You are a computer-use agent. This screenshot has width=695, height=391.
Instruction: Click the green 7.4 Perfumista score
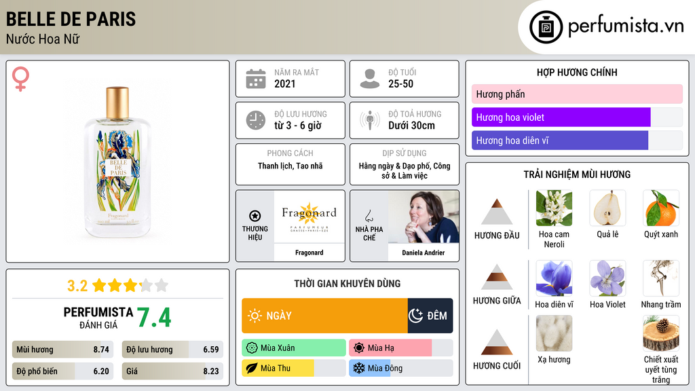click(153, 318)
